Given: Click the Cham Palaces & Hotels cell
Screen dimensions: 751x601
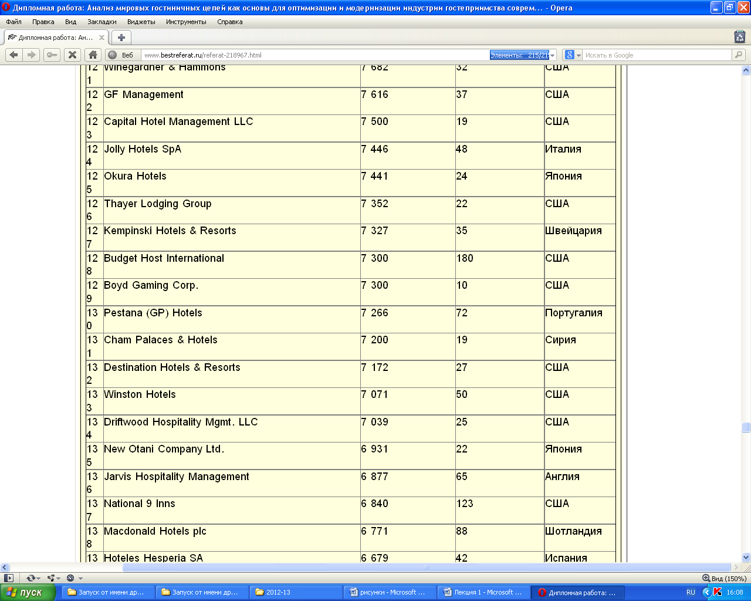Looking at the screenshot, I should click(x=232, y=346).
